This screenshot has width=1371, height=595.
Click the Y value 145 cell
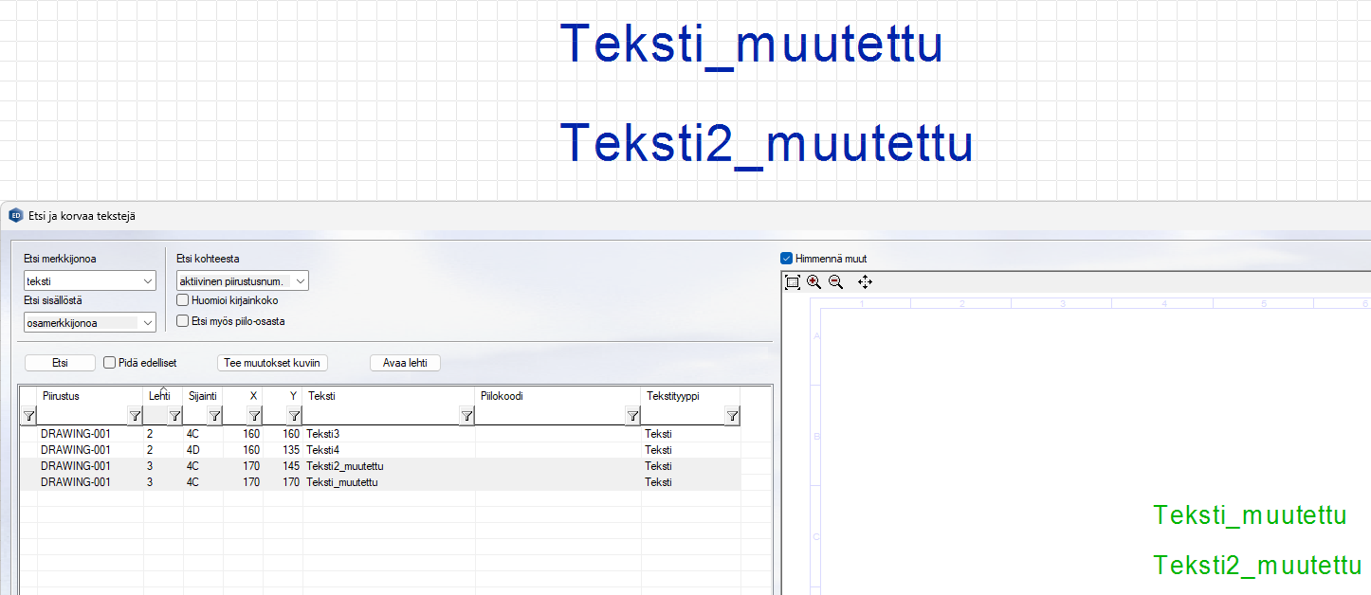tap(283, 466)
